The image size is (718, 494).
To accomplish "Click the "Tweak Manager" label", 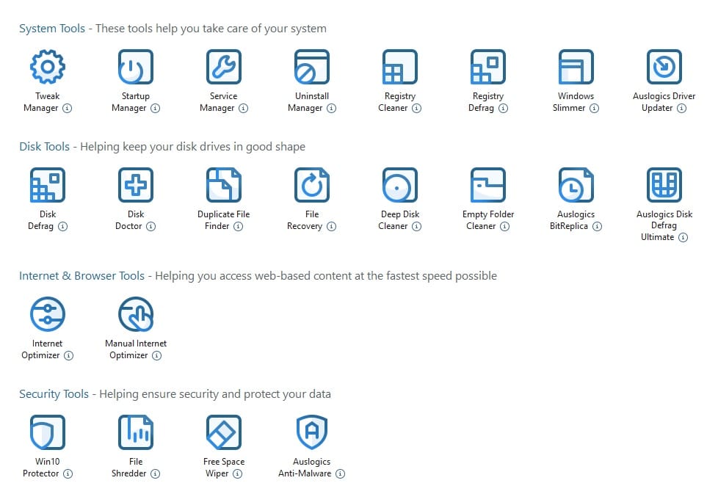I will click(42, 102).
